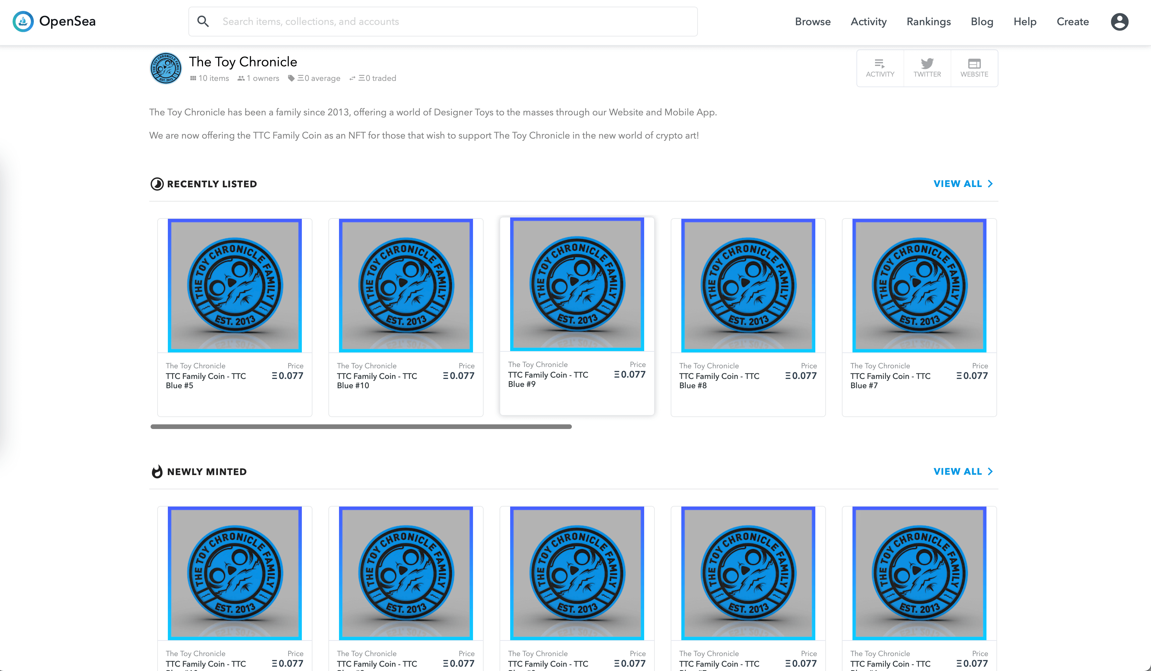Open the Help nav item
The image size is (1151, 671).
pyautogui.click(x=1025, y=22)
